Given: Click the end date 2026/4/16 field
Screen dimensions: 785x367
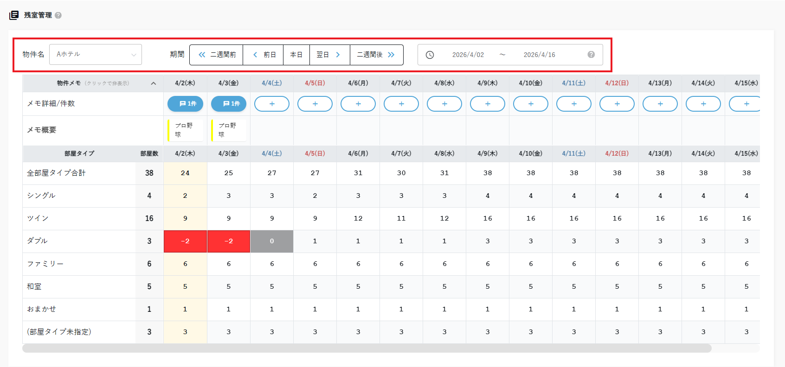Looking at the screenshot, I should (539, 55).
